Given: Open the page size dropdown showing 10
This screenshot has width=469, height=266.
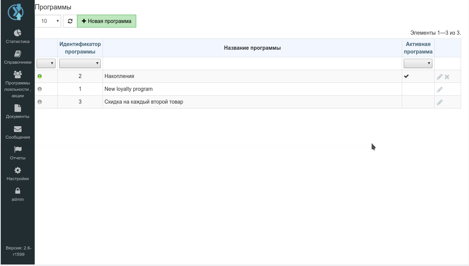Looking at the screenshot, I should (x=48, y=21).
